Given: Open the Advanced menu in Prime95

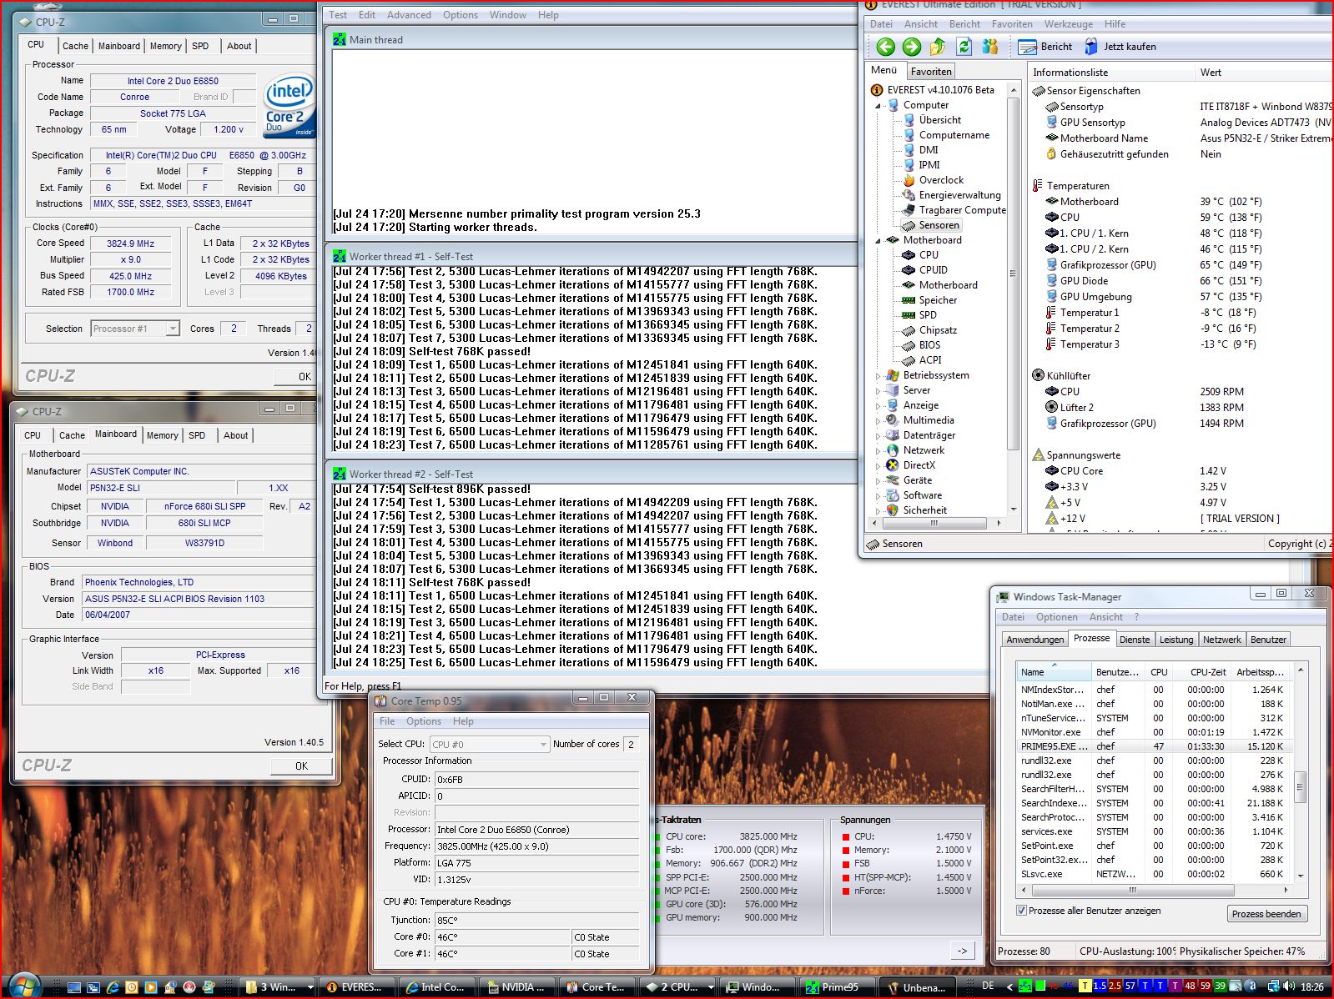Looking at the screenshot, I should [409, 15].
